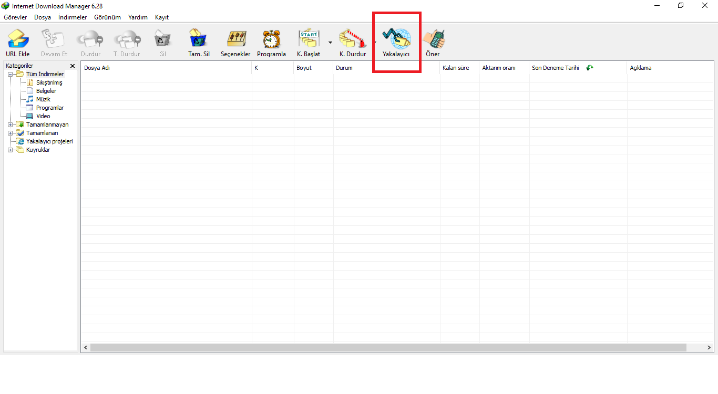Click the Devam Et resume icon
This screenshot has width=718, height=394.
[54, 39]
